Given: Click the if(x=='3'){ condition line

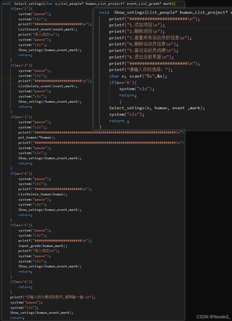Looking at the screenshot, I should point(21,117).
